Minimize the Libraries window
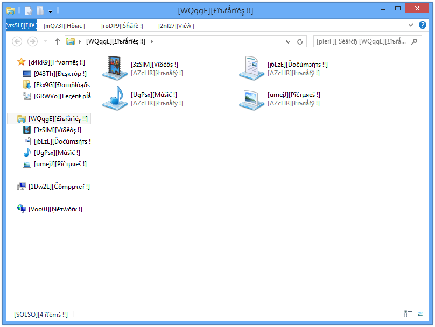The image size is (435, 327). pos(383,9)
